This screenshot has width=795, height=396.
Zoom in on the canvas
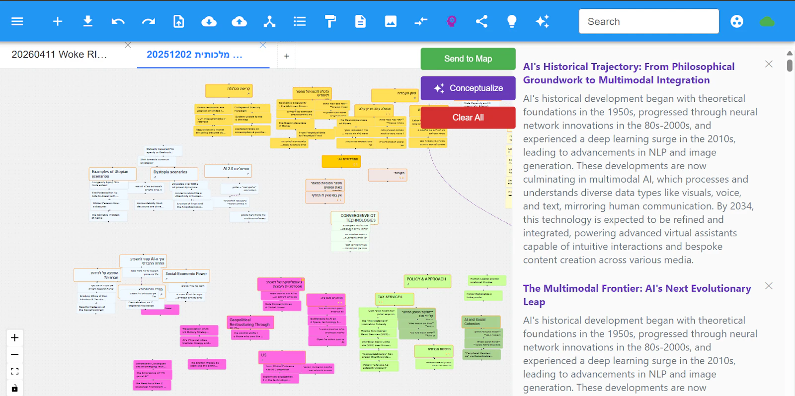15,338
